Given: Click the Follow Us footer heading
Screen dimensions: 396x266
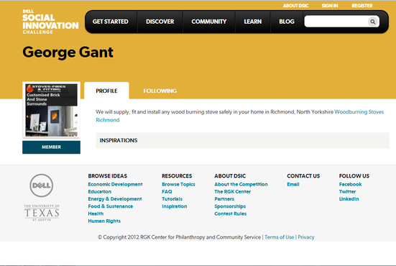Looking at the screenshot, I should (x=354, y=176).
